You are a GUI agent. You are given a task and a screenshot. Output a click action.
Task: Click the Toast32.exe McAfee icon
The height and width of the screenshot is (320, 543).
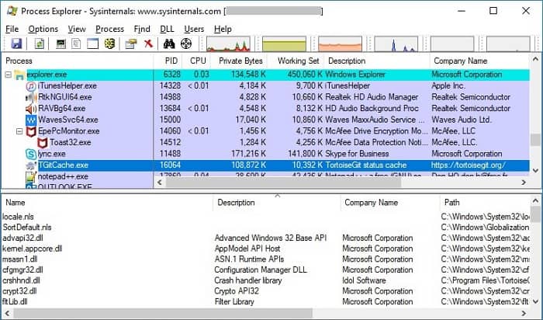coord(42,142)
